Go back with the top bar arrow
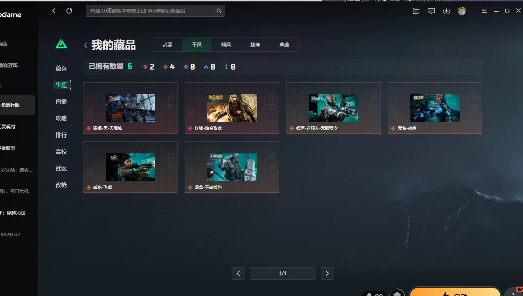The height and width of the screenshot is (296, 523). pos(54,11)
